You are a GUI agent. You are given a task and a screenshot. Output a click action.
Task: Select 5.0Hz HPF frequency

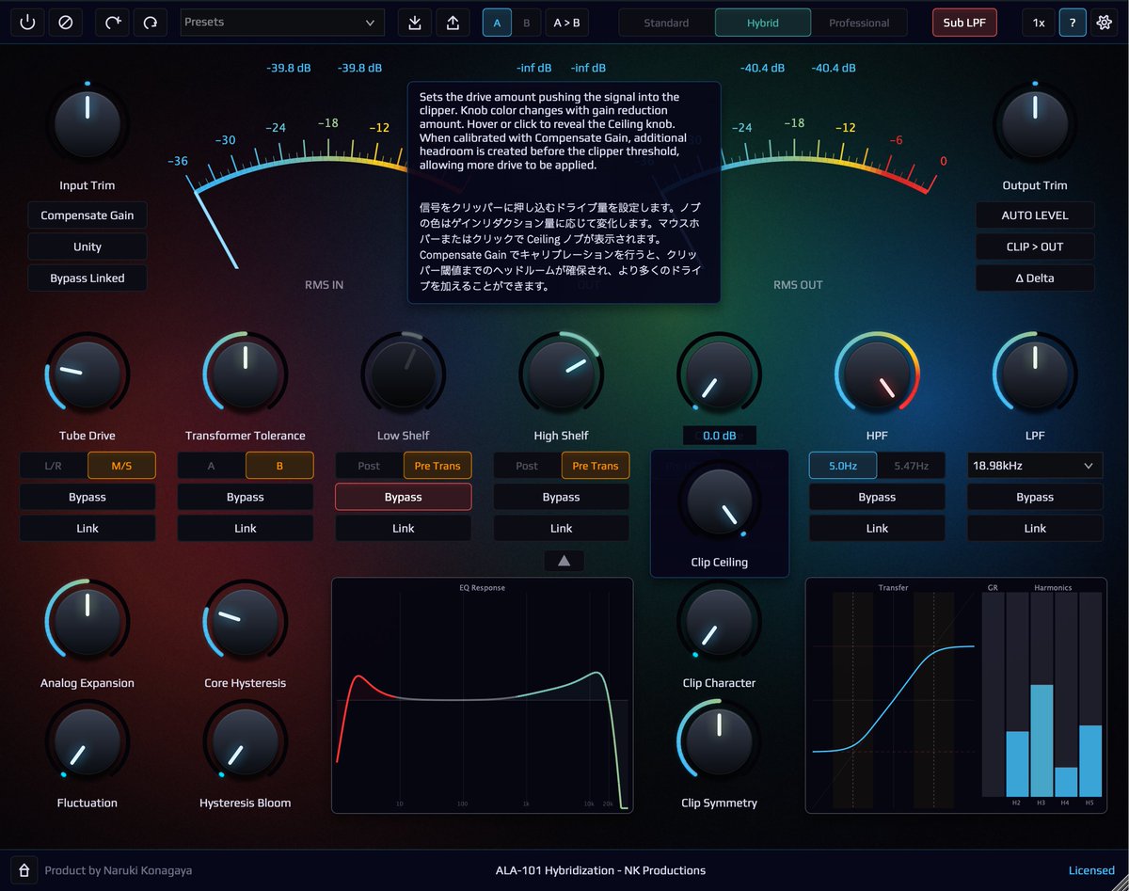click(843, 466)
